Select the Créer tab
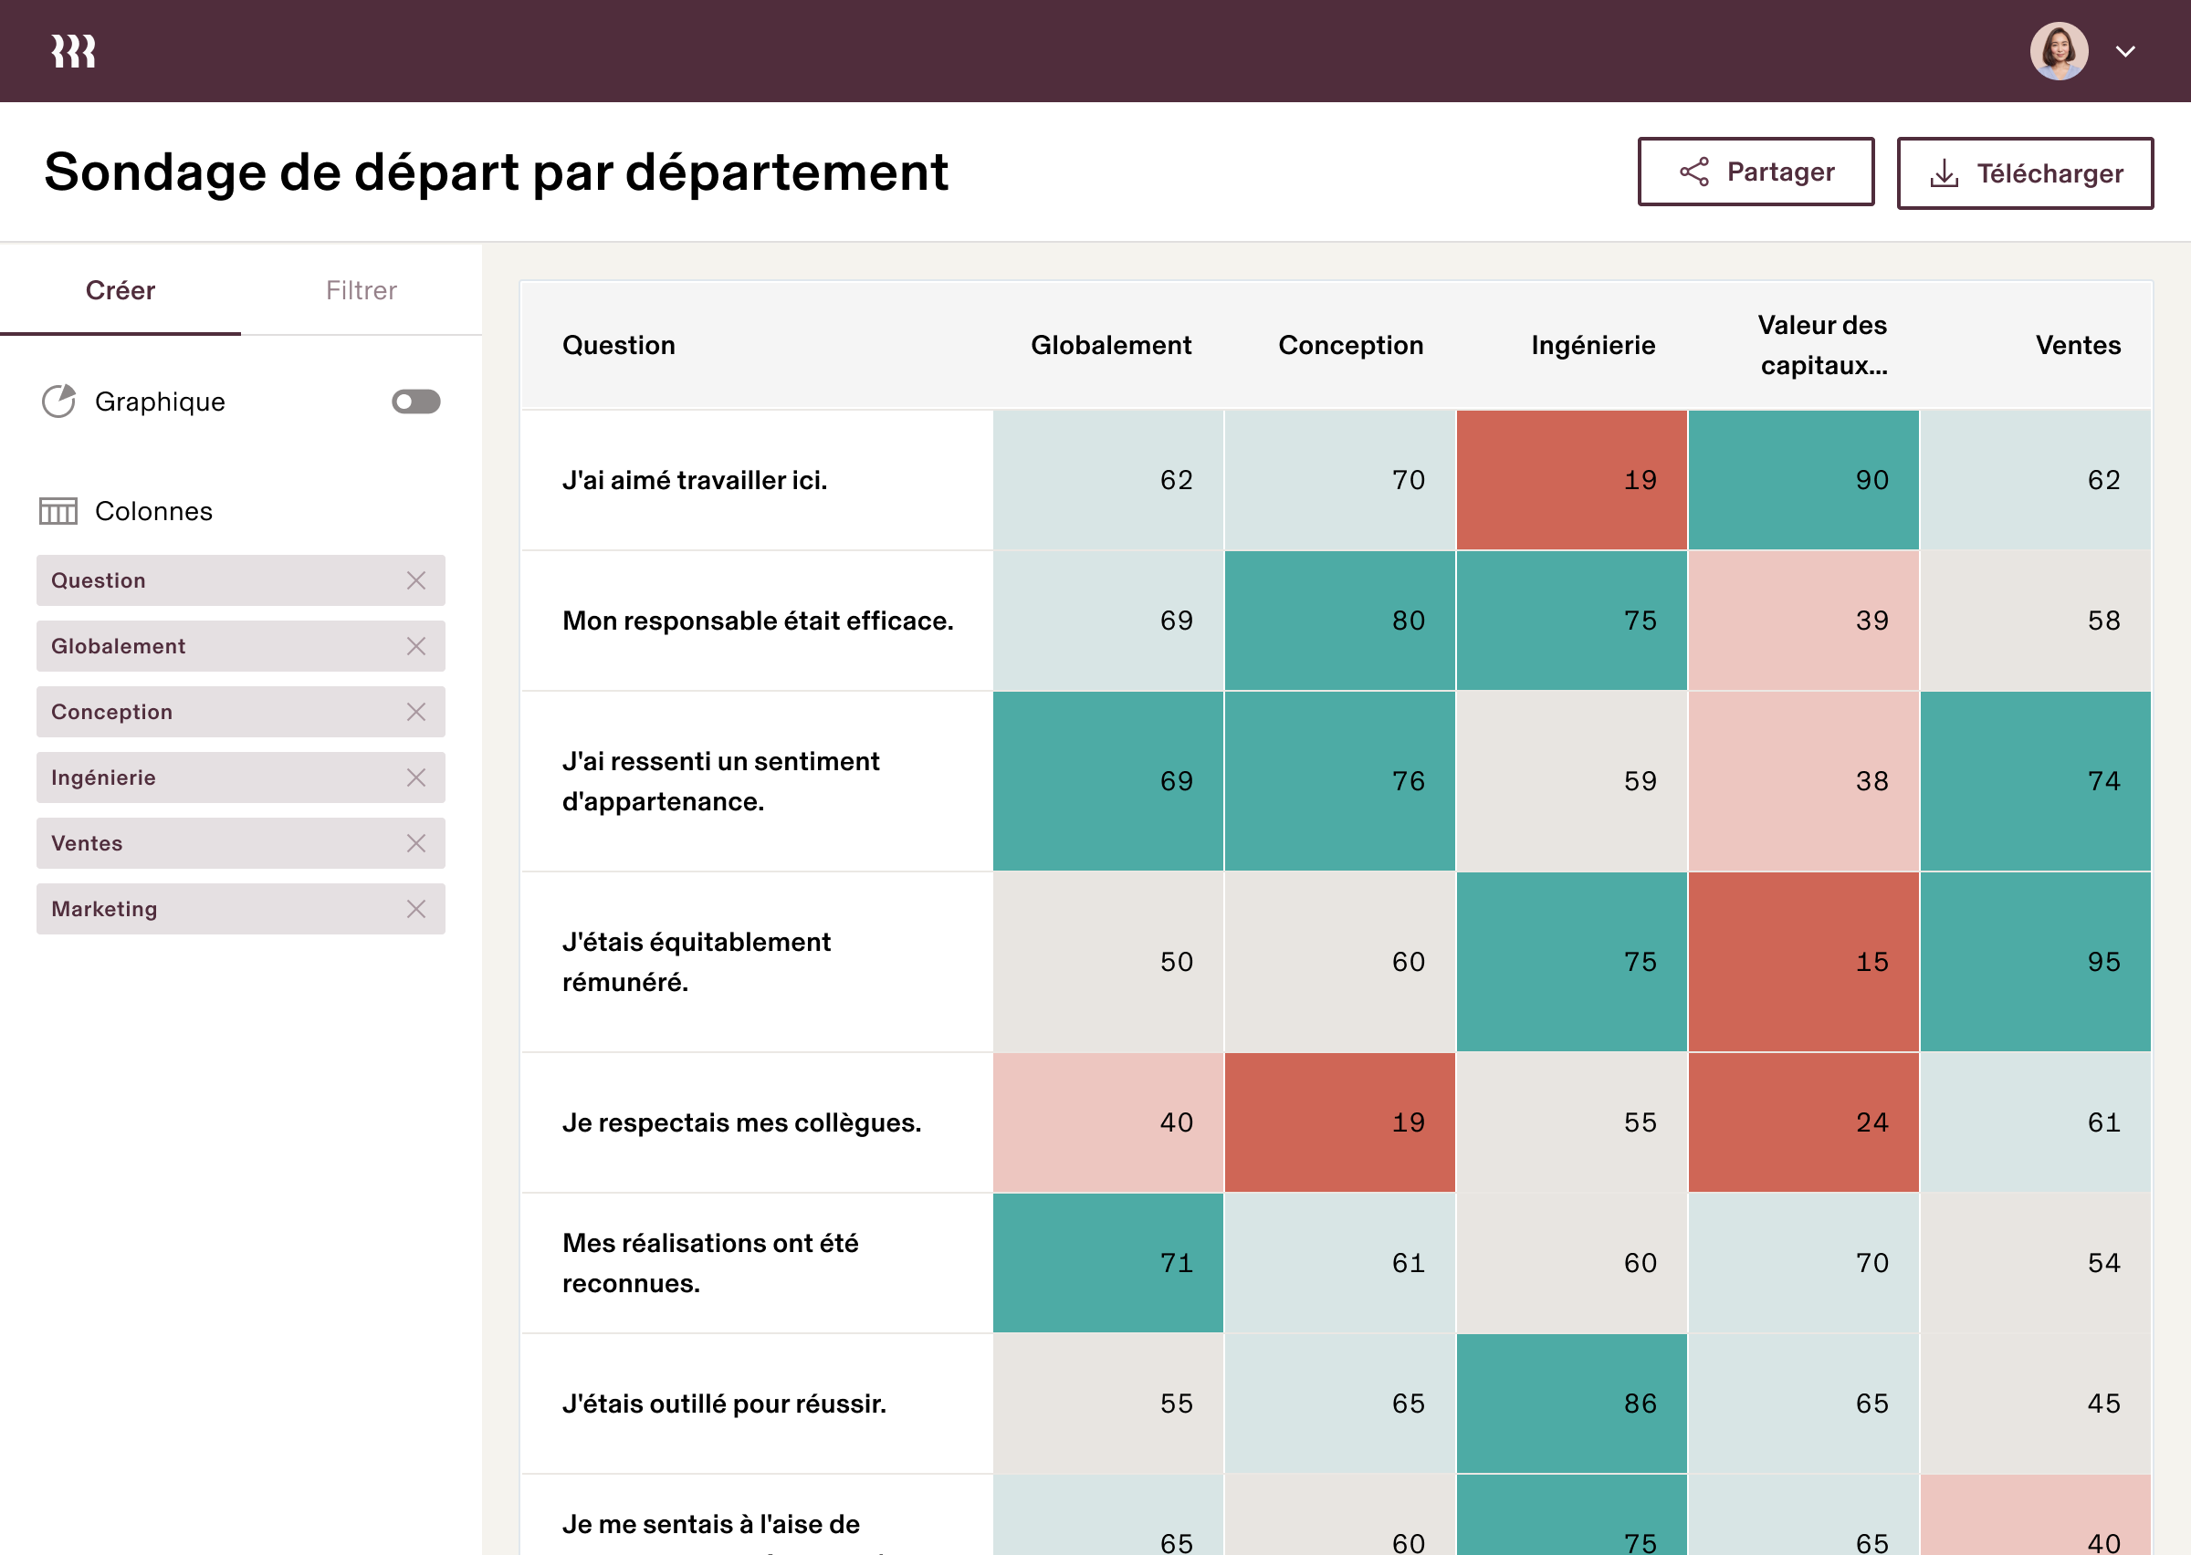 point(121,290)
